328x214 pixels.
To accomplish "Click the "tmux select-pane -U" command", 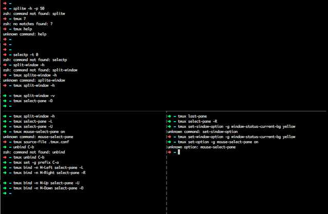I will [33, 127].
